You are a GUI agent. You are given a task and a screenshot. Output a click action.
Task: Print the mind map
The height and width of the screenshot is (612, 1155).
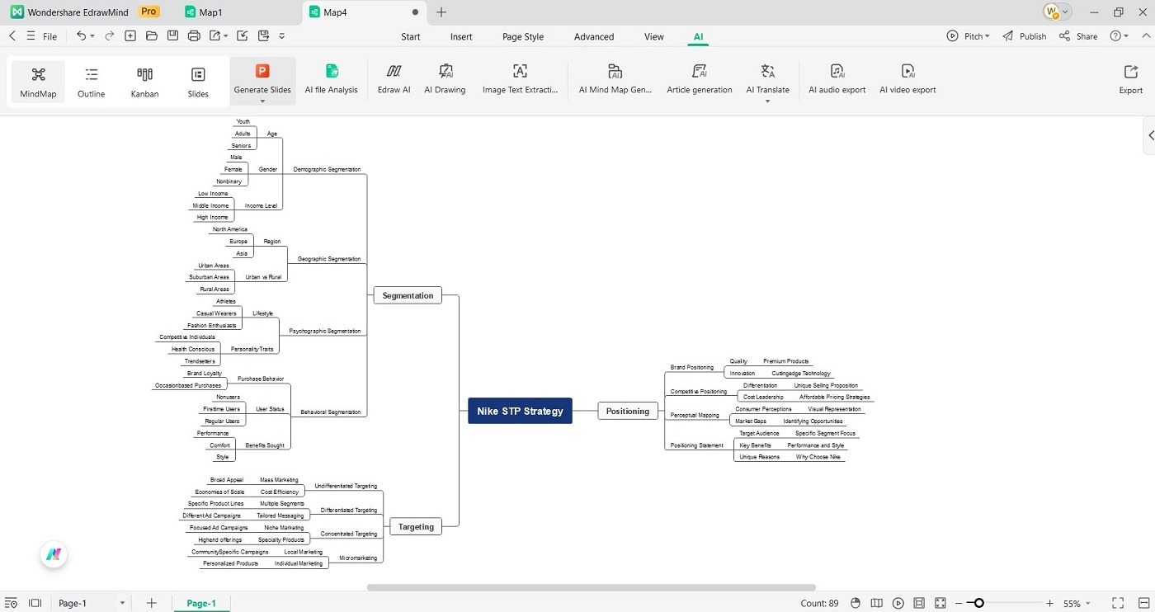pos(194,36)
